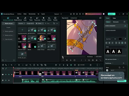Open the speed timer tool
This screenshot has height=96, width=129.
[x=34, y=65]
